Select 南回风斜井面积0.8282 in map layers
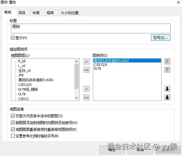182x156 pixels. pos(36,80)
